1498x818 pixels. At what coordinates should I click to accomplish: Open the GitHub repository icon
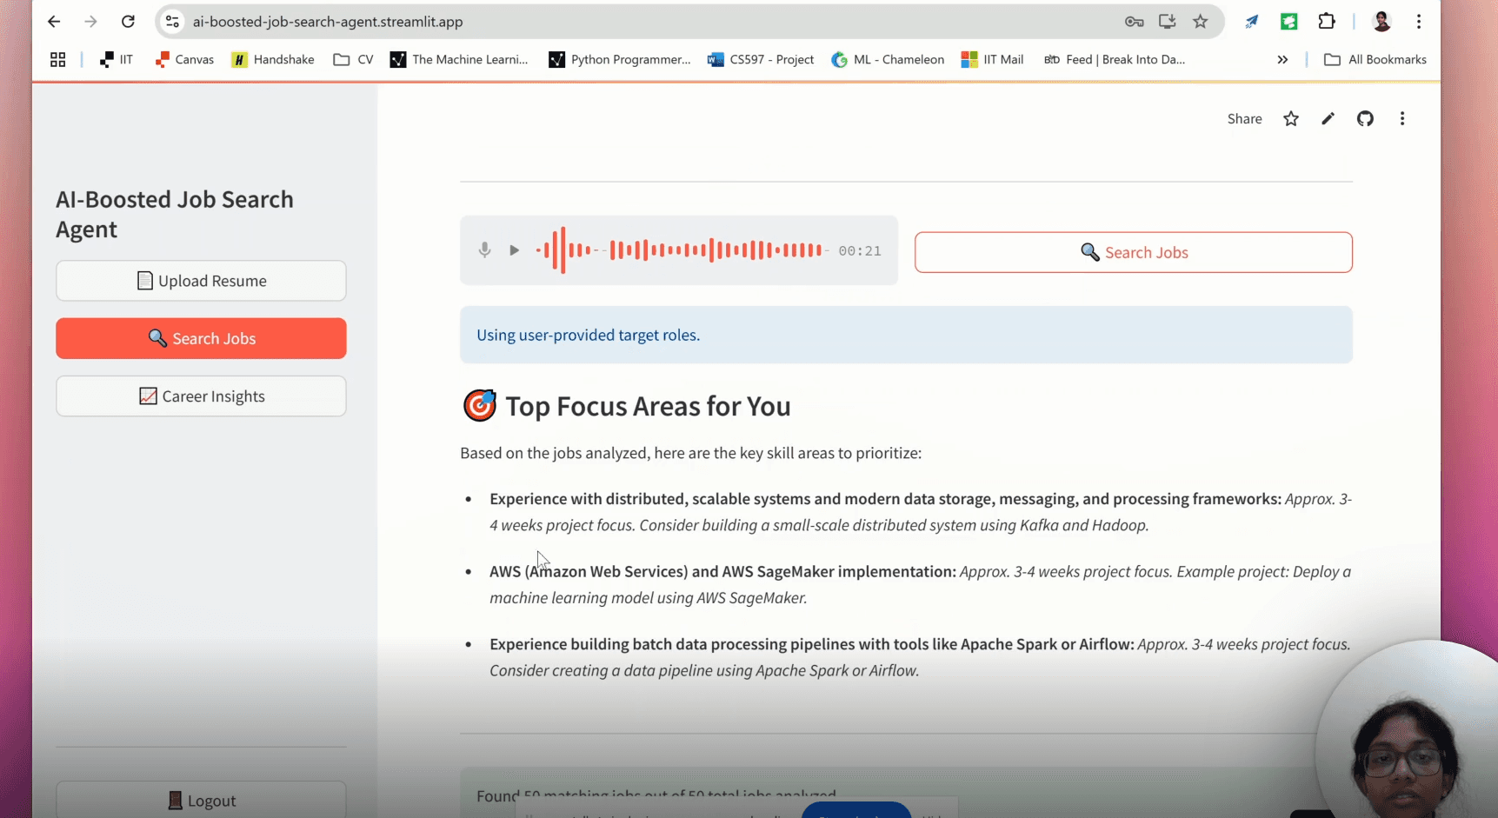tap(1365, 119)
